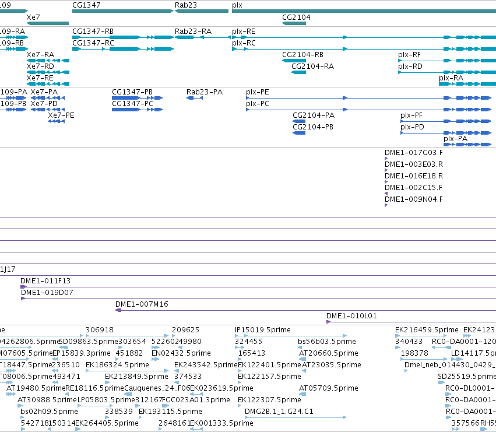Viewport: 496px width, 432px height.
Task: Click the CG2104 gene feature
Action: 294,23
